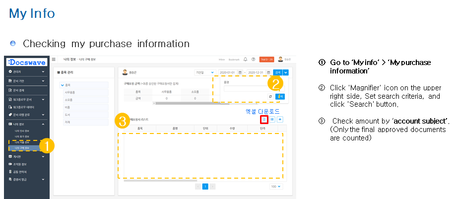This screenshot has width=456, height=199.
Task: Click the end date field 2020-12-31
Action: click(x=256, y=72)
